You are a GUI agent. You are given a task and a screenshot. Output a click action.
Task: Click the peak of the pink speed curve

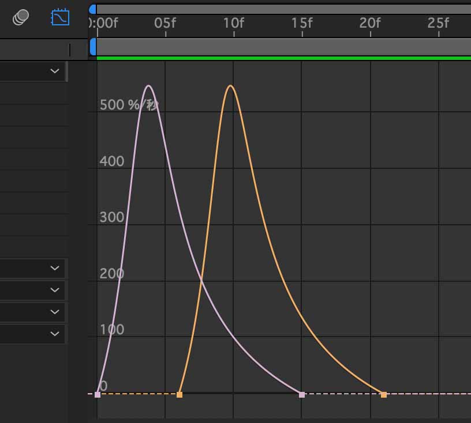click(x=148, y=86)
